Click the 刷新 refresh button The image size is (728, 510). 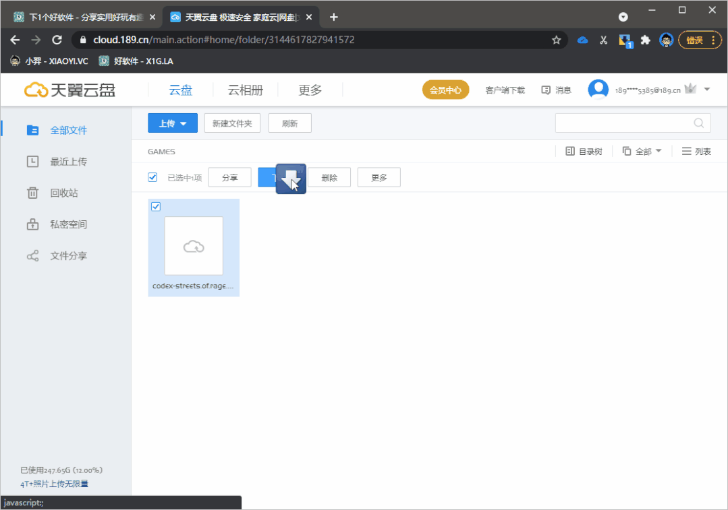[x=289, y=123]
